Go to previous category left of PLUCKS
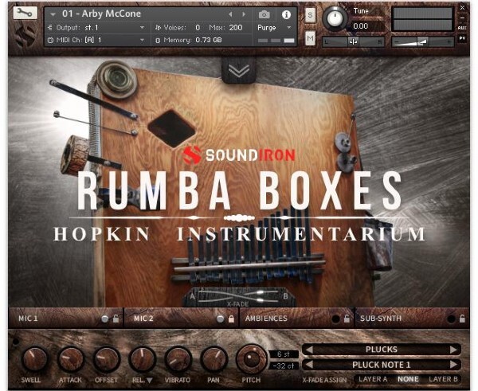This screenshot has height=391, width=478. [x=309, y=350]
